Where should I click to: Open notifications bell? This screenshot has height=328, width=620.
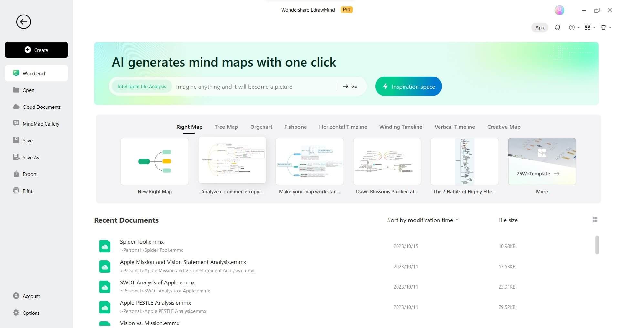pos(558,27)
